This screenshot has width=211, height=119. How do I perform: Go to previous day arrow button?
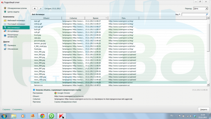point(35,9)
